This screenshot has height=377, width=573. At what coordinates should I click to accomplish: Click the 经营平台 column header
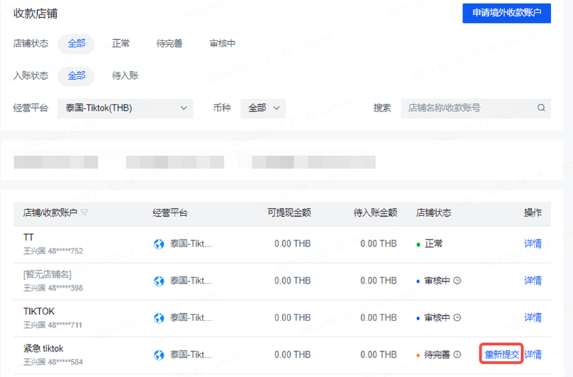click(170, 213)
